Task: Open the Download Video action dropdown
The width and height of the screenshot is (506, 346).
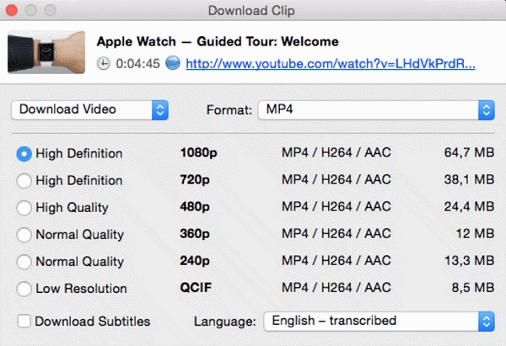Action: (89, 109)
